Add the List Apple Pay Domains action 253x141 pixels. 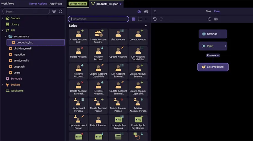click(x=118, y=123)
